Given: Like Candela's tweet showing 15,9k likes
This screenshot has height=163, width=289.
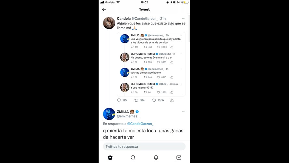Looking at the screenshot, I should click(154, 100).
